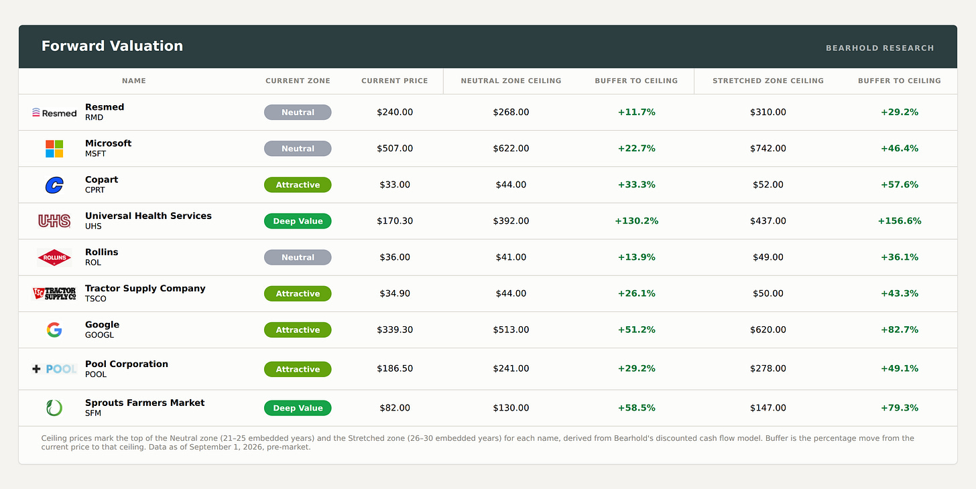Open the Bearhold Research header link

(x=880, y=48)
